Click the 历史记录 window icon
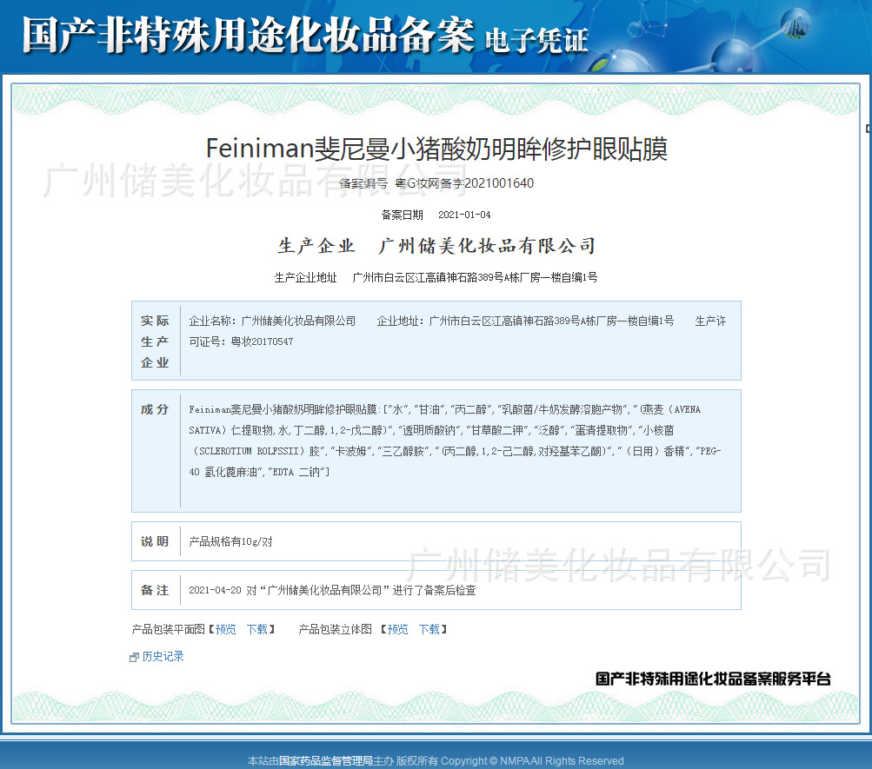 [x=135, y=656]
